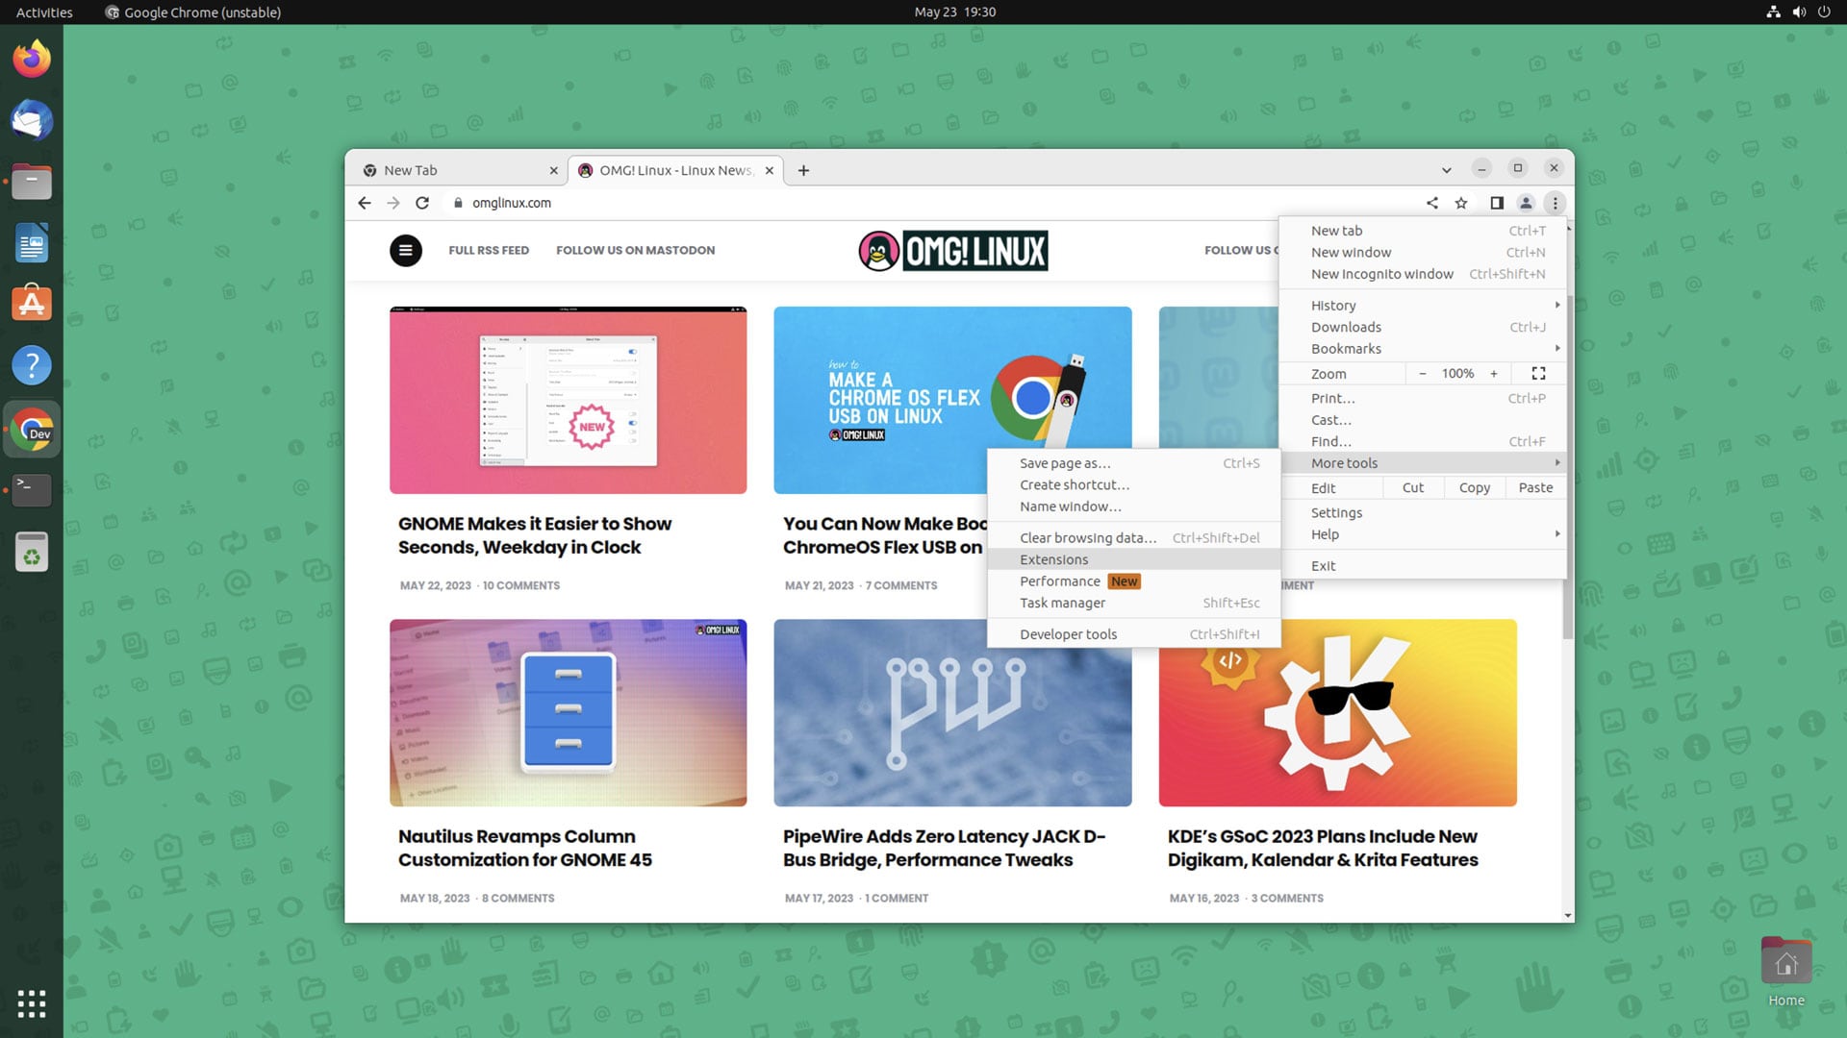Open Chrome side panel
The image size is (1847, 1038).
(1497, 203)
